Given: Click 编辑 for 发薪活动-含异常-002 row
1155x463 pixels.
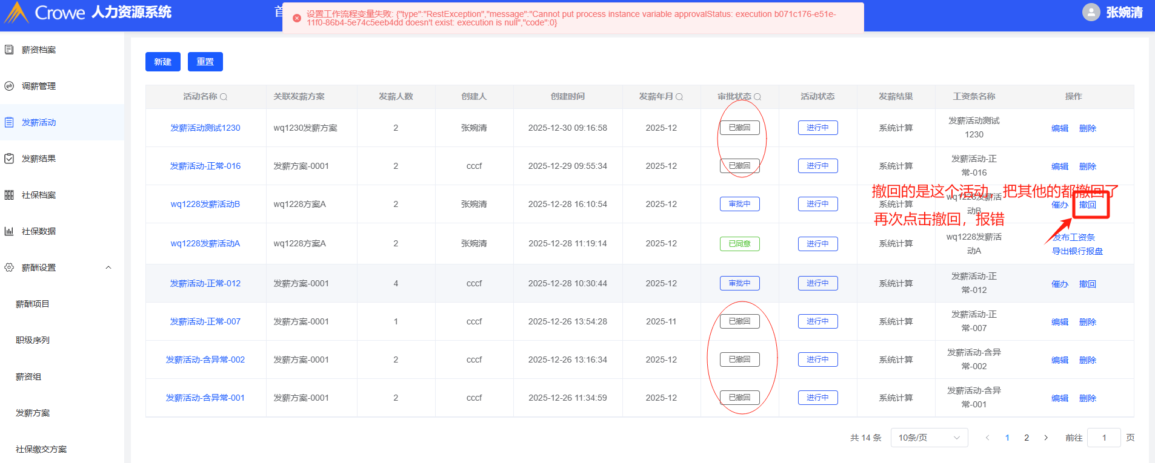Looking at the screenshot, I should pyautogui.click(x=1060, y=360).
